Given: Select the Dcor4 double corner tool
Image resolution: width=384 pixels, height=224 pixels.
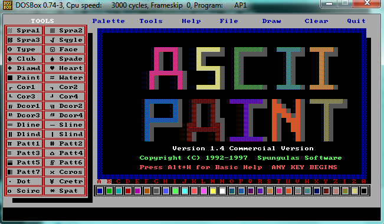Looking at the screenshot, I should (x=65, y=116).
